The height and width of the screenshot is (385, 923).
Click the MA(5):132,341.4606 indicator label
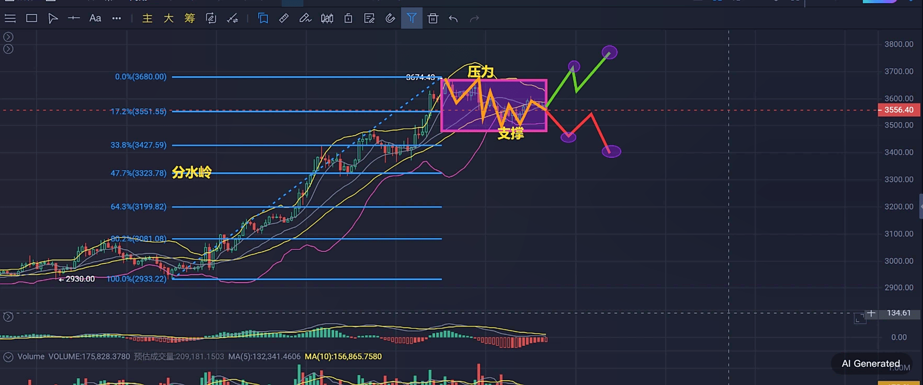264,356
